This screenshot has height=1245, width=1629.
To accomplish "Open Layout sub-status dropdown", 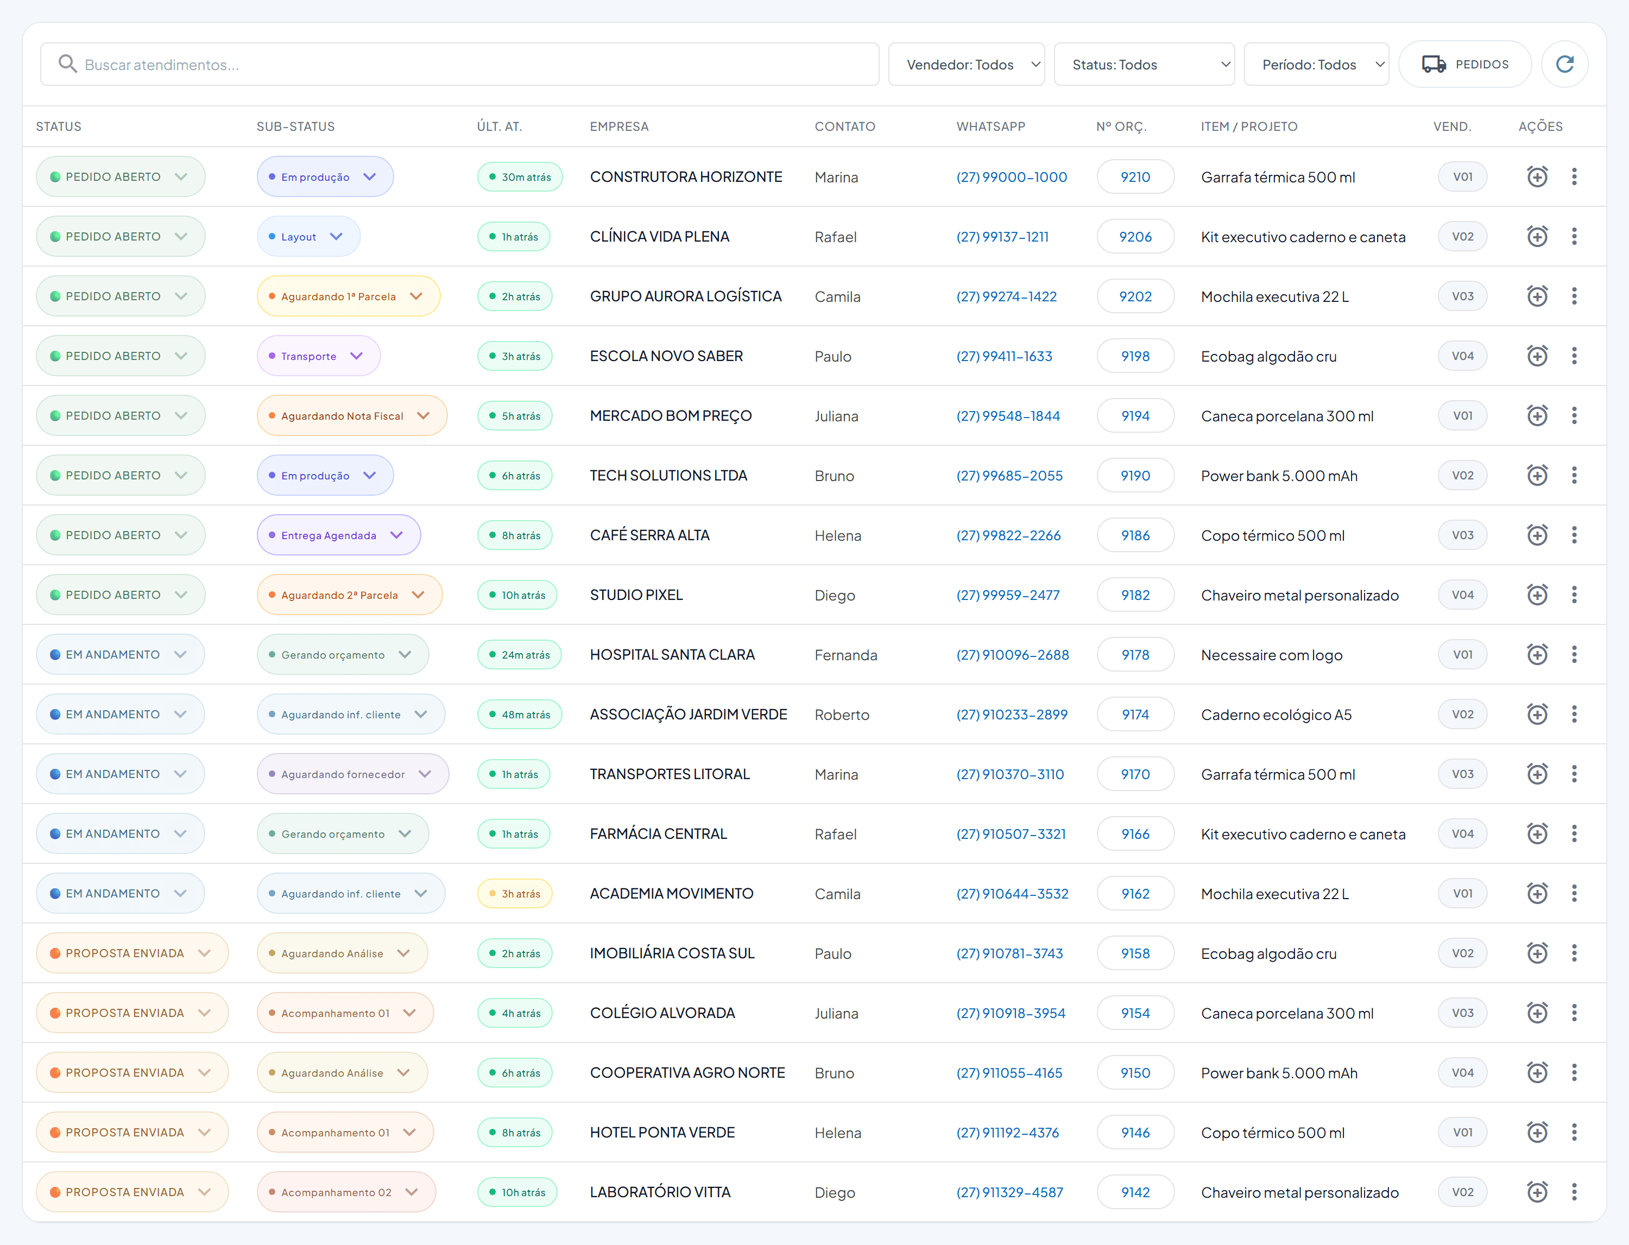I will (308, 236).
